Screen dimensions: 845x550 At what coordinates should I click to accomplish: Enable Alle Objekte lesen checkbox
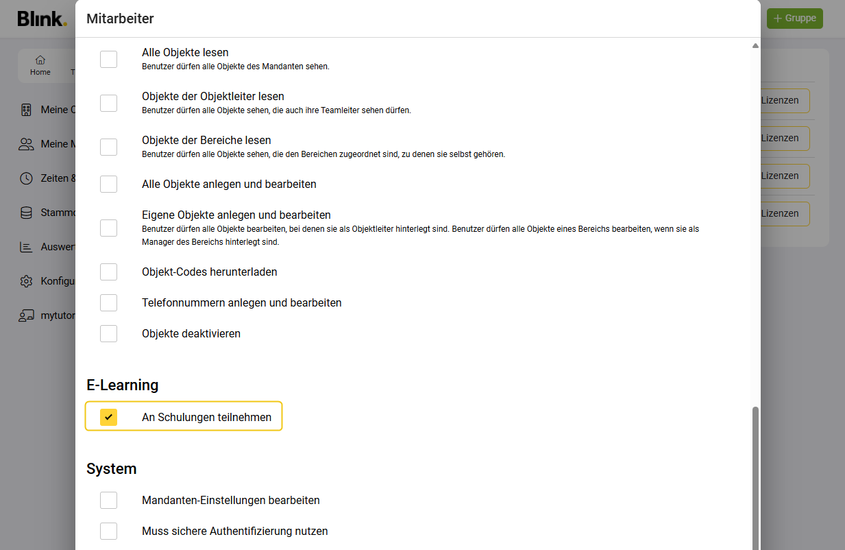(x=108, y=59)
